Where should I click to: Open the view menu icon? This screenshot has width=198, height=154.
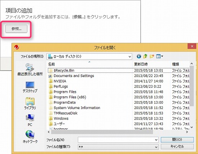[159, 56]
